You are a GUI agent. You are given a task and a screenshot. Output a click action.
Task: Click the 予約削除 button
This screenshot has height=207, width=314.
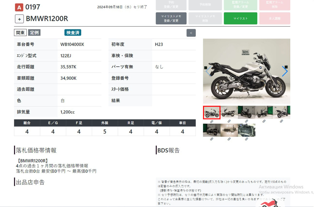[205, 5]
